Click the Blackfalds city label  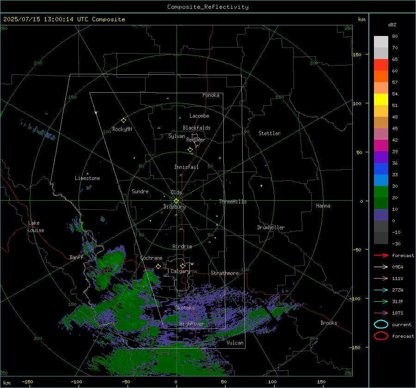196,128
